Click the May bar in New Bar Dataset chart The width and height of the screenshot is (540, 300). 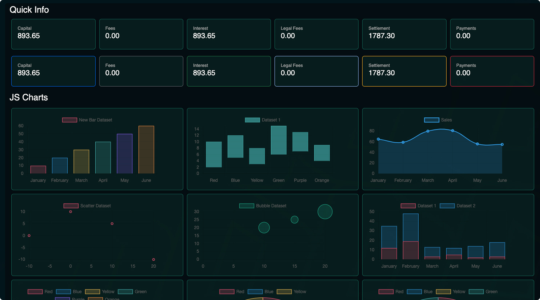(125, 154)
